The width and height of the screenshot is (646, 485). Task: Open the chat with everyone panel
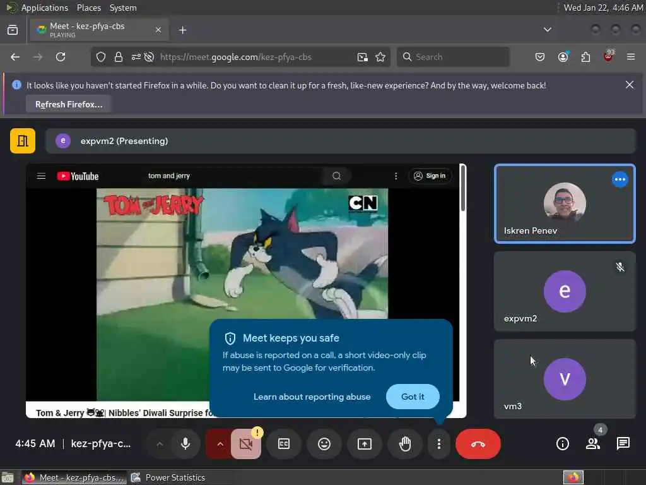(623, 444)
